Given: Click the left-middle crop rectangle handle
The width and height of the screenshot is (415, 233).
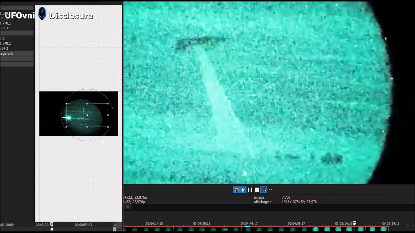Looking at the screenshot, I should tap(67, 115).
